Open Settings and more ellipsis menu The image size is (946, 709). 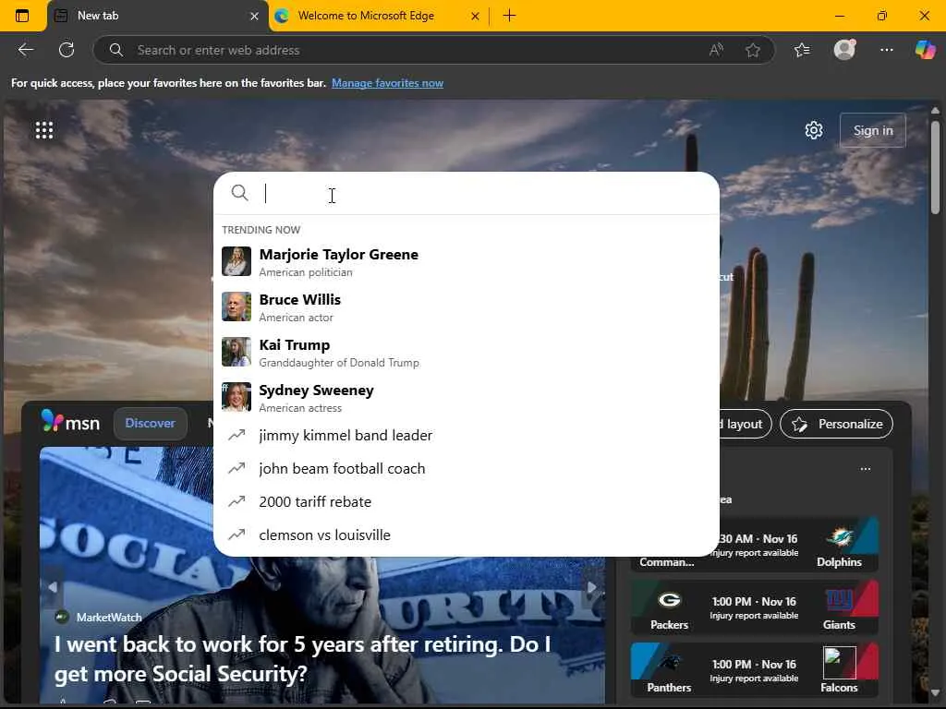pos(886,50)
